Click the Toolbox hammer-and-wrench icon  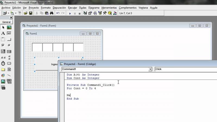105,13
